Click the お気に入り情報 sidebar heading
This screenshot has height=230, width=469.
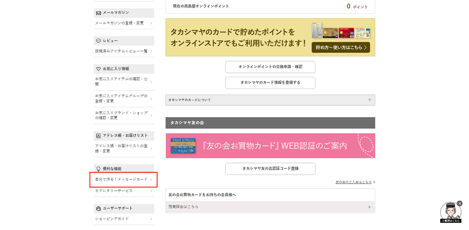tap(124, 69)
